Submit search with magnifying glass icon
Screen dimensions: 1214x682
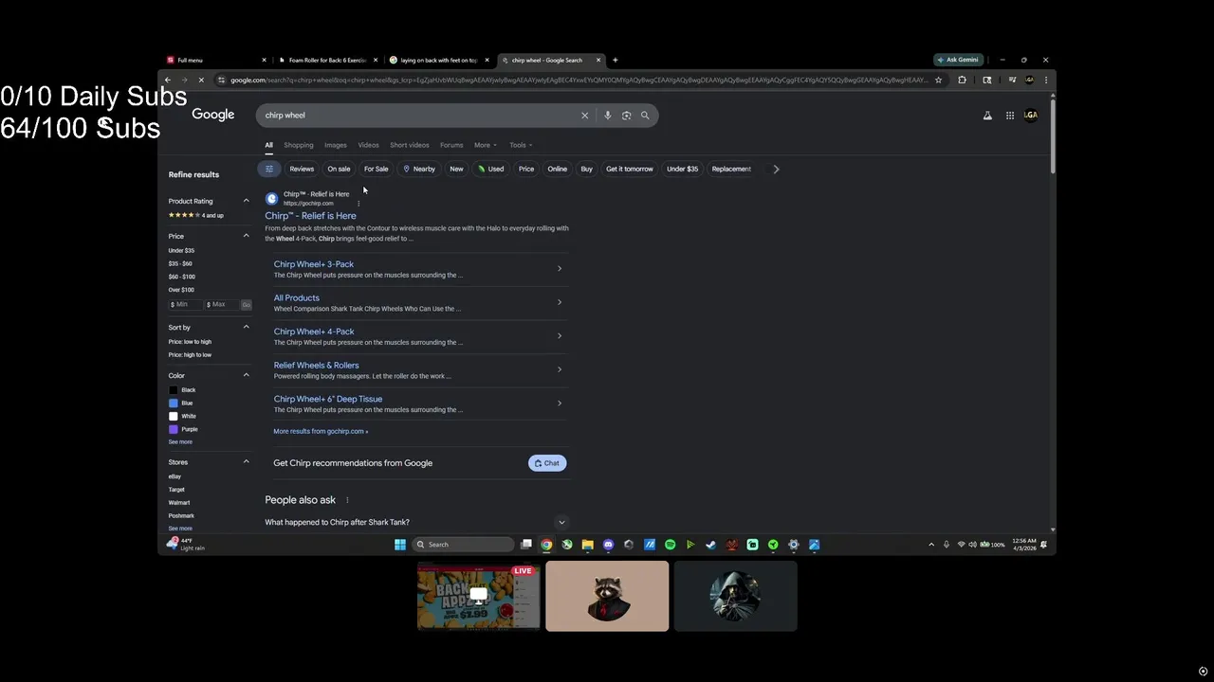pos(645,116)
